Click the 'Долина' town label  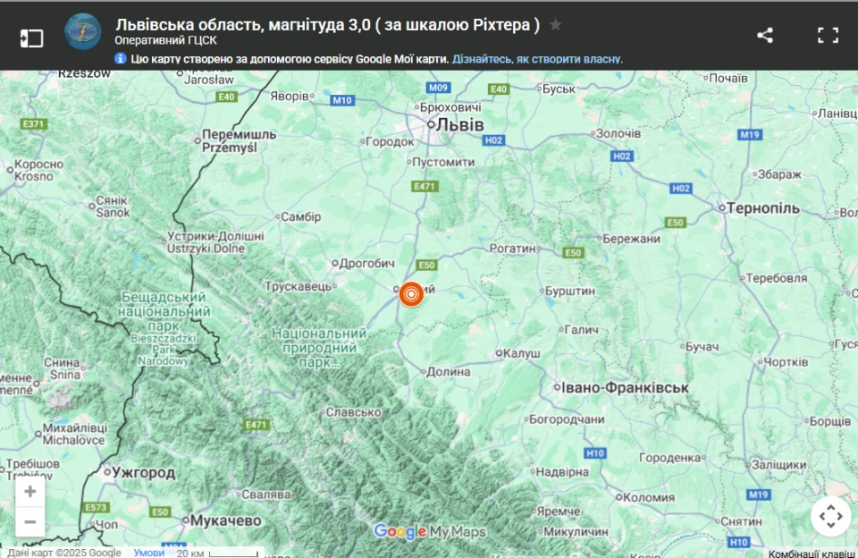[448, 372]
